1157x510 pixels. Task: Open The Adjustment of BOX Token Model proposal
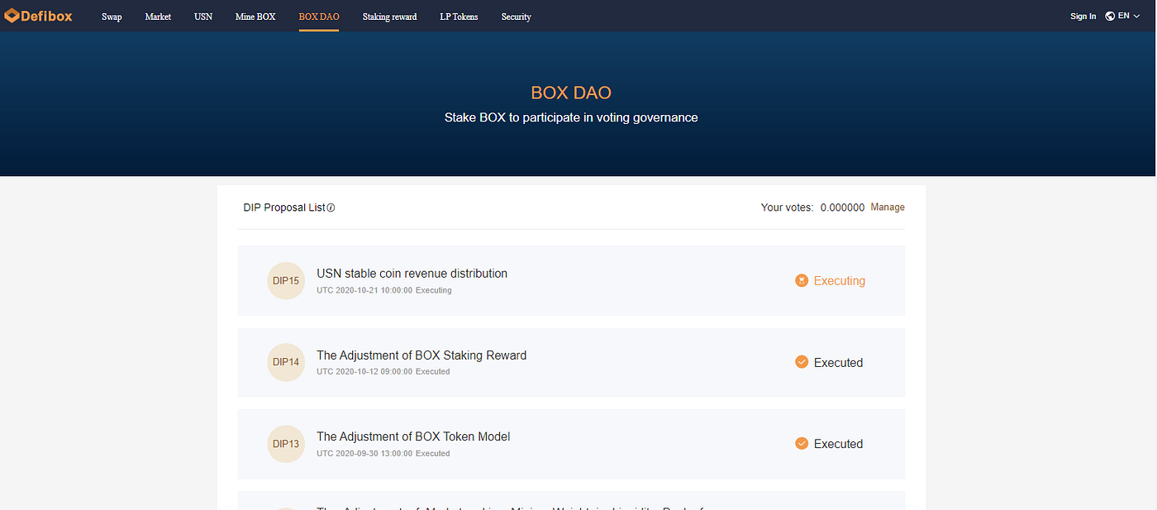tap(413, 436)
